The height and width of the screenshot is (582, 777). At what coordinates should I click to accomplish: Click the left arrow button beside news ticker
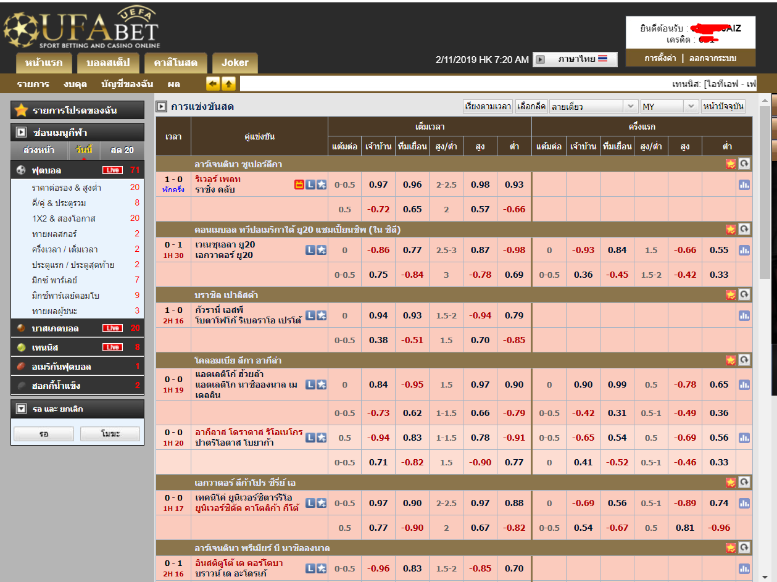[x=213, y=84]
